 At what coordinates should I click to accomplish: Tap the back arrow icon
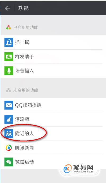[7, 8]
